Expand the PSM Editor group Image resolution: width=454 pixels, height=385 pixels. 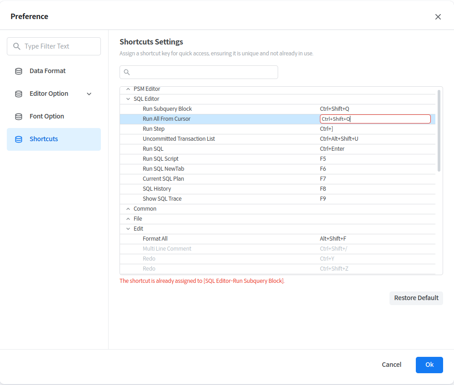128,89
